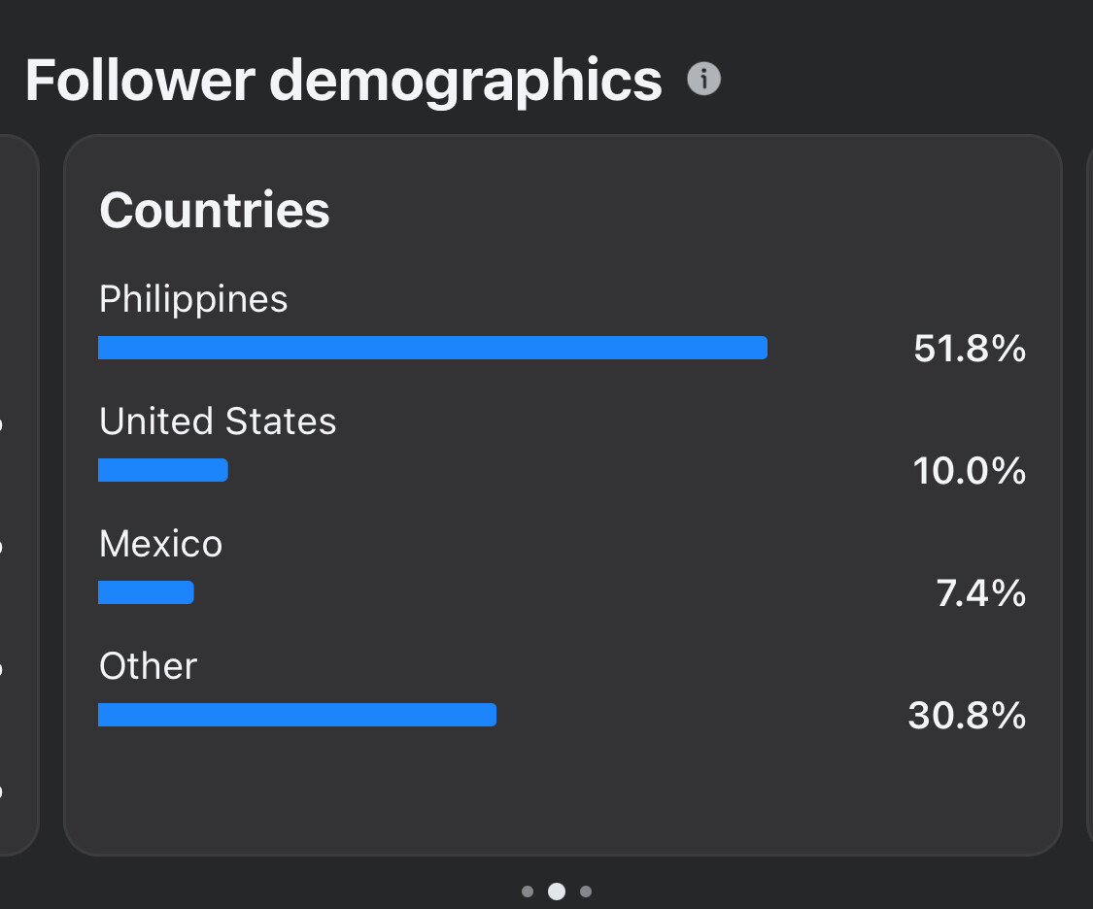Select the first carousel page dot
1093x909 pixels.
click(x=528, y=892)
